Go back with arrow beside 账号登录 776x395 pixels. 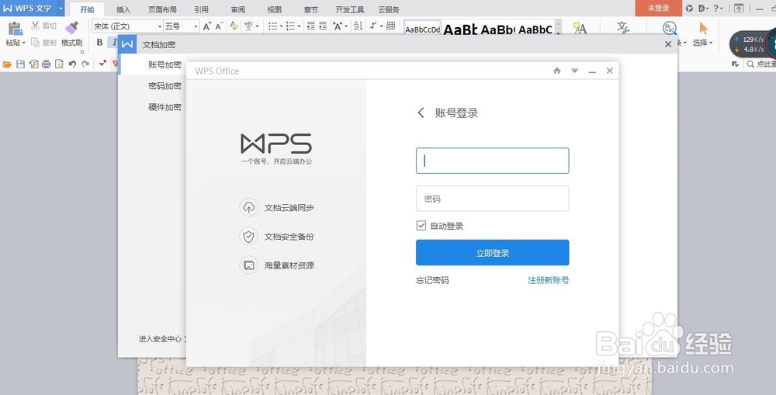click(x=421, y=113)
